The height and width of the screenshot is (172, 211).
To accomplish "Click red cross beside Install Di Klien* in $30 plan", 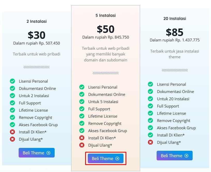I will click(x=12, y=132).
